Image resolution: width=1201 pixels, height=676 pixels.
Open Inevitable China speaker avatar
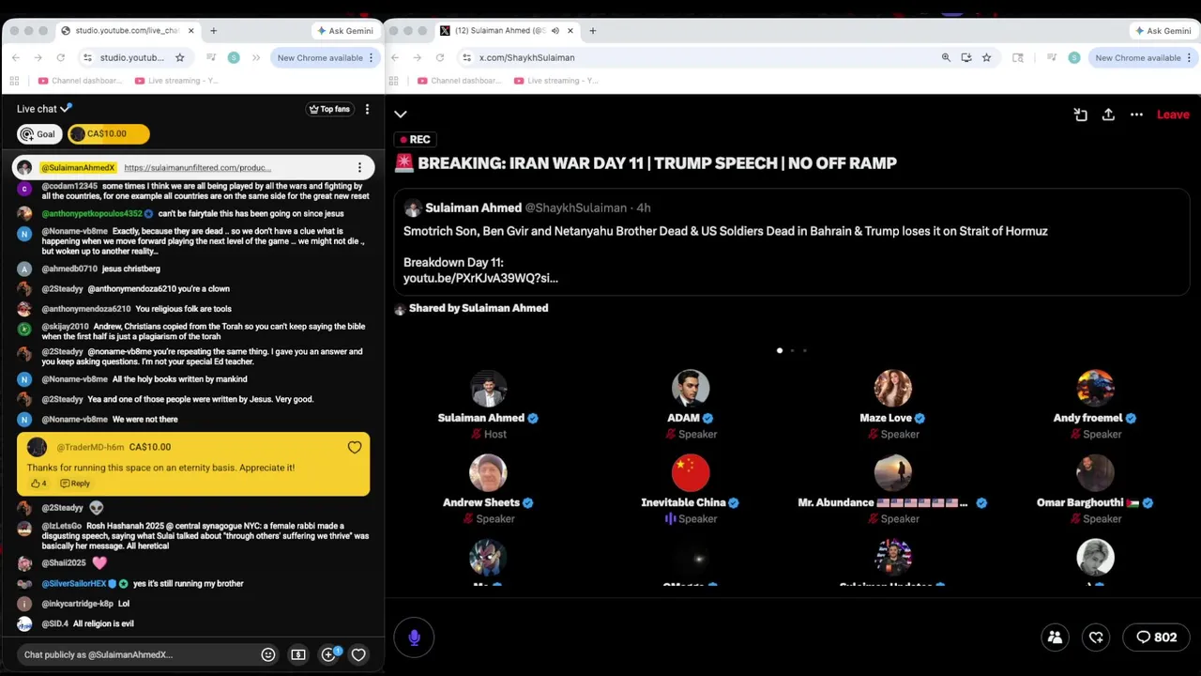691,473
